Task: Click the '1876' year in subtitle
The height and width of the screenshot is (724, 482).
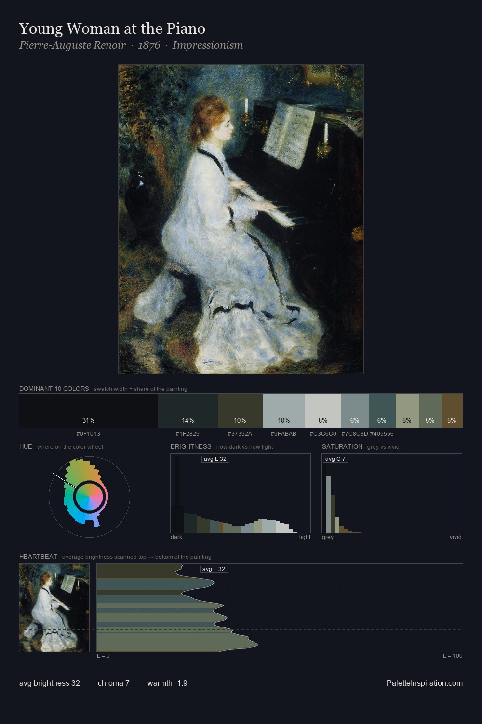Action: click(x=149, y=45)
